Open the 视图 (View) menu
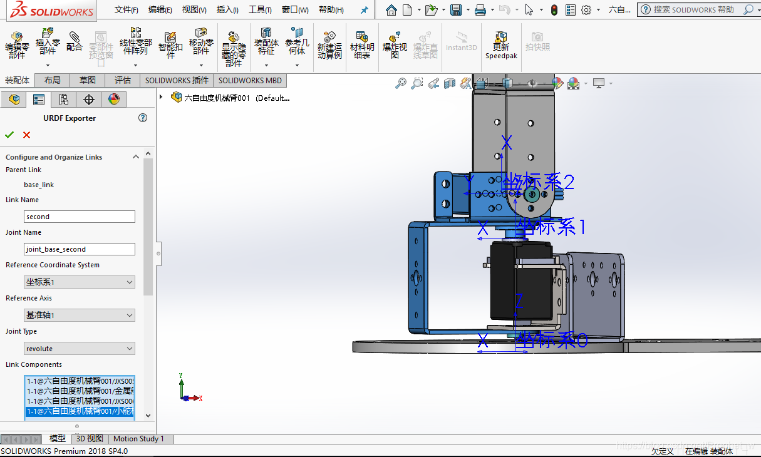The width and height of the screenshot is (761, 457). click(194, 9)
